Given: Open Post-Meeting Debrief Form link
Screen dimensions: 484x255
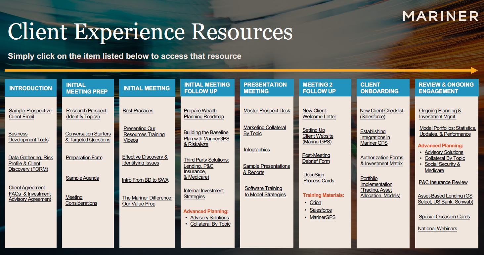Looking at the screenshot, I should tap(316, 158).
